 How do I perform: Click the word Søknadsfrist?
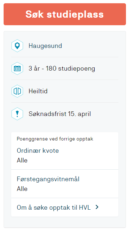click(x=48, y=114)
